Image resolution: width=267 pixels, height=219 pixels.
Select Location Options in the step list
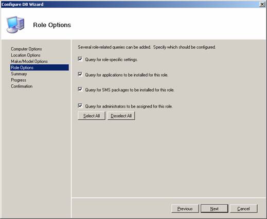pos(26,55)
